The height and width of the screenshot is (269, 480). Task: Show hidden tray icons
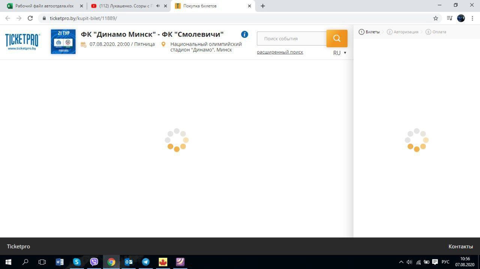tap(401, 262)
